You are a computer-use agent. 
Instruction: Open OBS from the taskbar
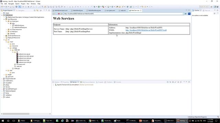click(169, 121)
